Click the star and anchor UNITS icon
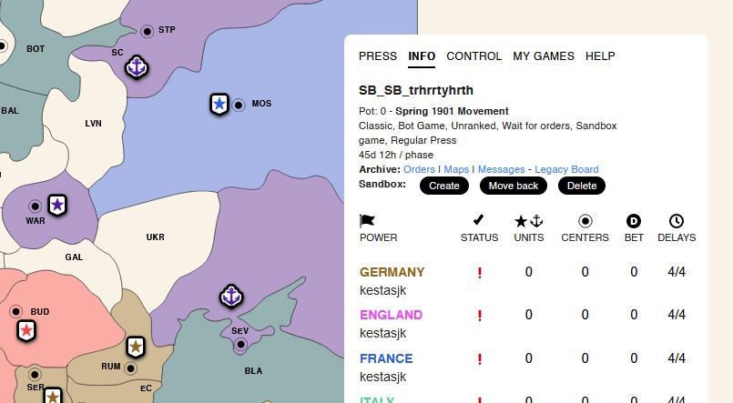Screen dimensions: 733x403 529,221
